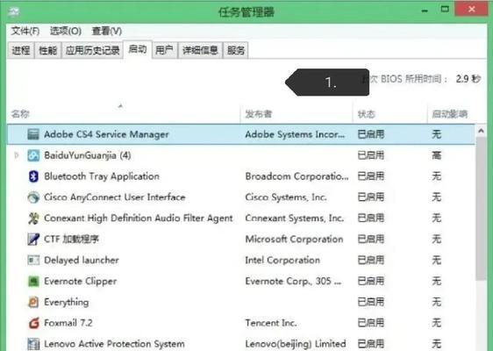
Task: Select the Delayed launcher entry name
Action: point(82,260)
